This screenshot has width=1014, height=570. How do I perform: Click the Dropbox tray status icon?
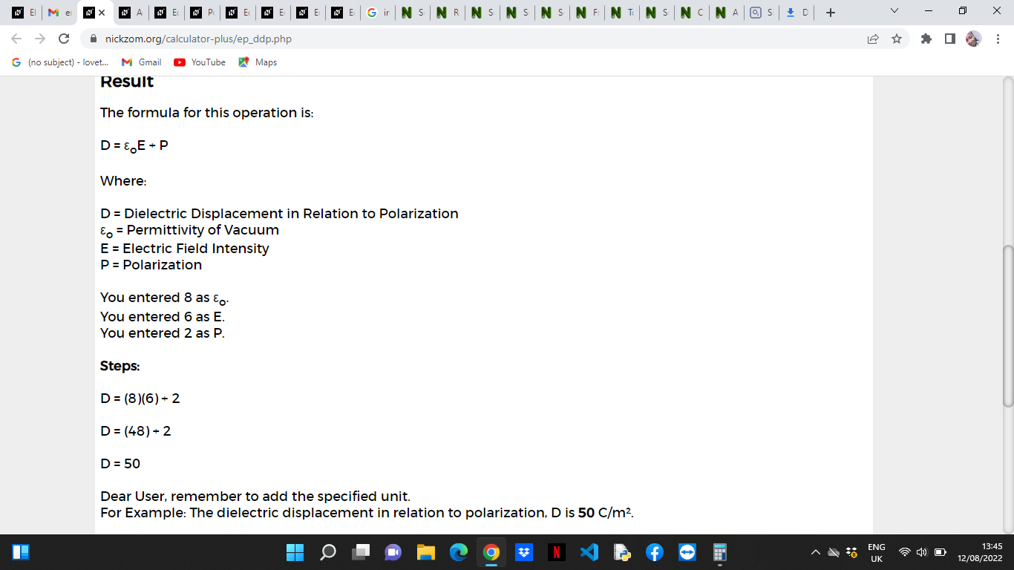pyautogui.click(x=851, y=552)
